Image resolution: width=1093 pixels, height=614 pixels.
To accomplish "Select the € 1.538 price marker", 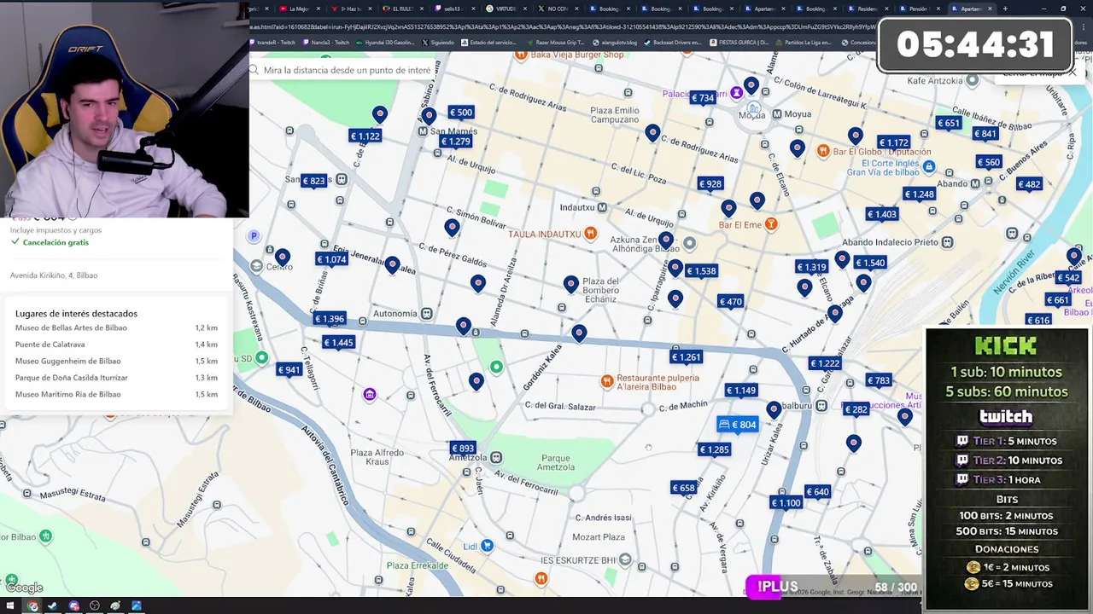I will pos(700,270).
